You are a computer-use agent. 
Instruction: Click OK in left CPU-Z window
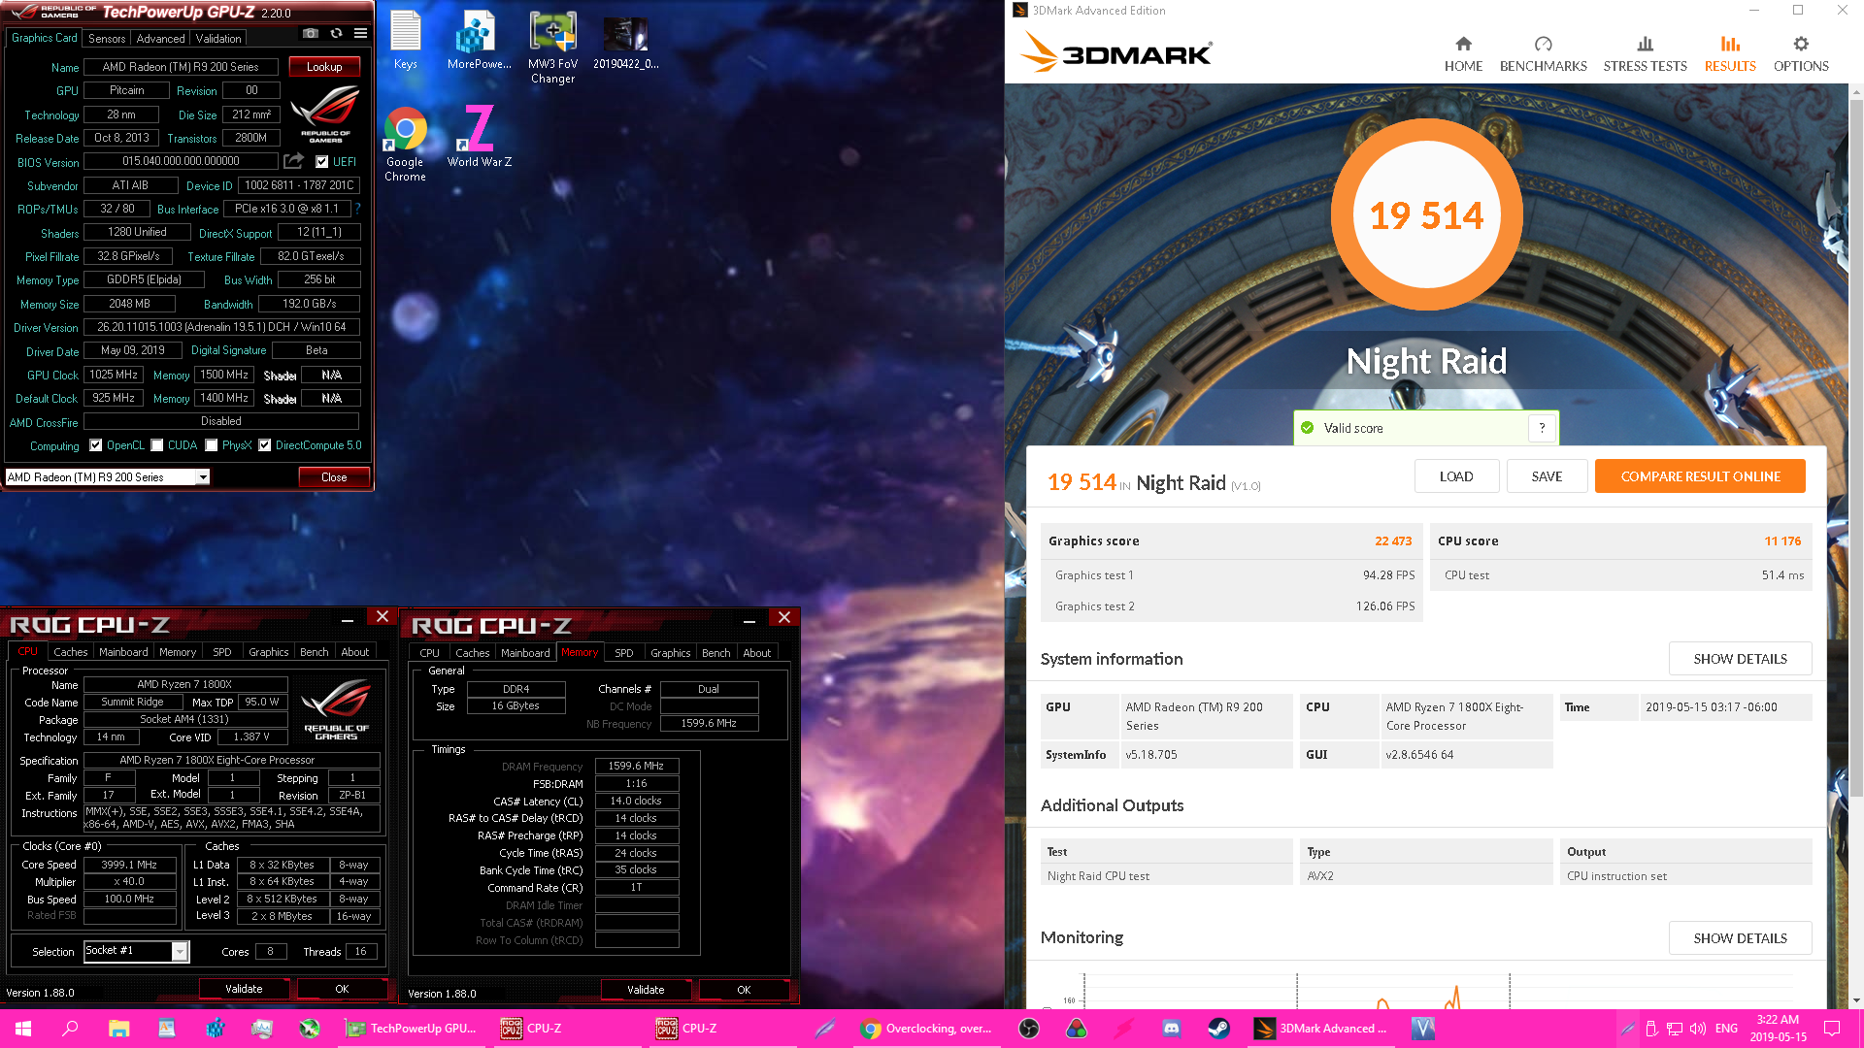point(342,989)
